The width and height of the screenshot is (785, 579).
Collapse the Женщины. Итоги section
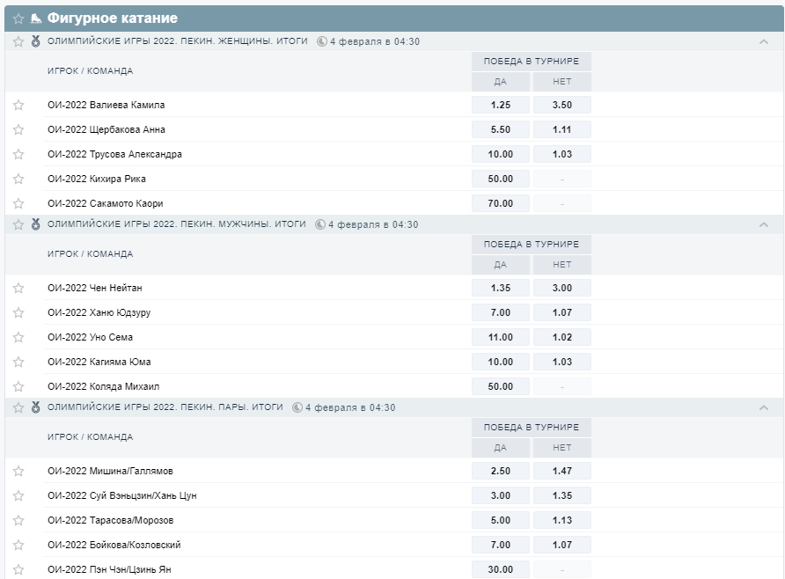763,41
